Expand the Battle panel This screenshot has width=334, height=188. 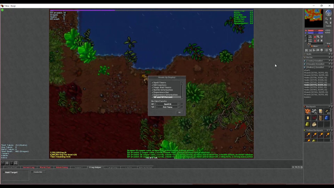[329, 57]
